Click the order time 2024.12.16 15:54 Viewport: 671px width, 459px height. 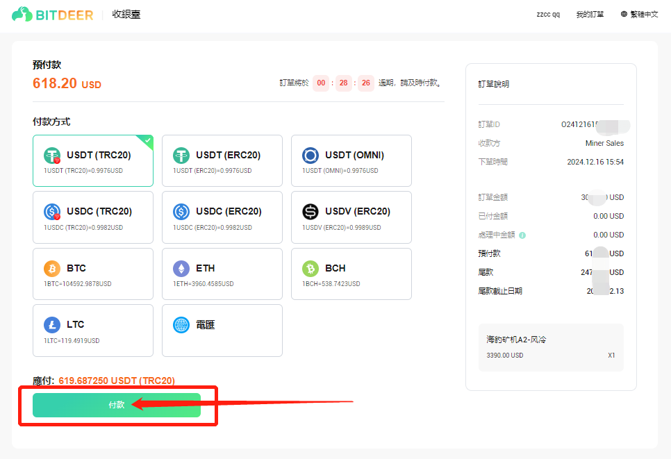595,162
